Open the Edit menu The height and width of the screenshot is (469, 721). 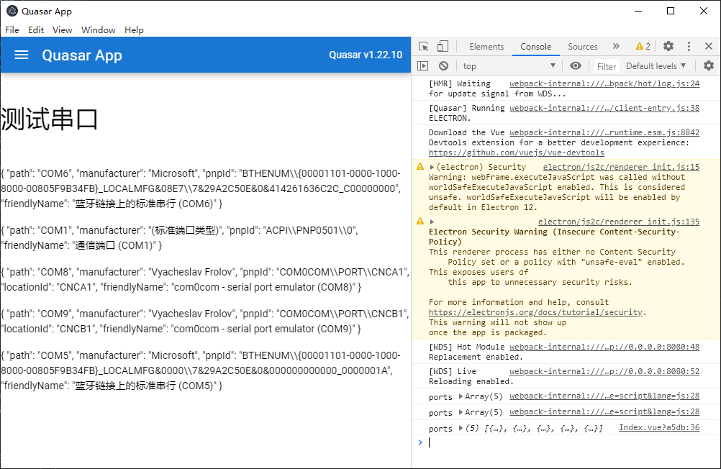(x=36, y=30)
